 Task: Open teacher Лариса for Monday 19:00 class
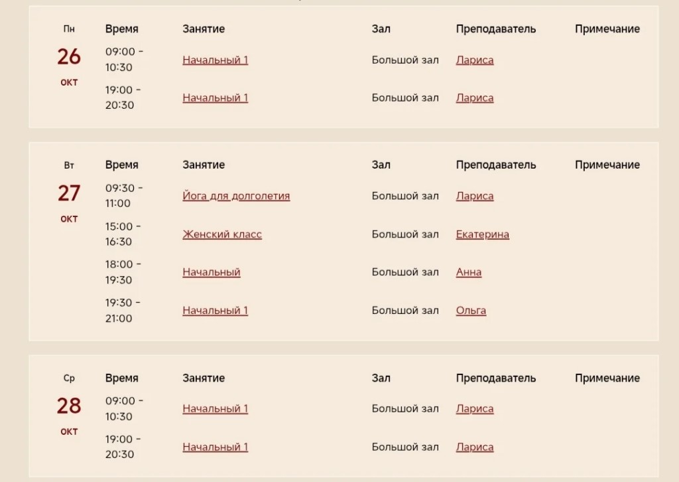[x=475, y=98]
